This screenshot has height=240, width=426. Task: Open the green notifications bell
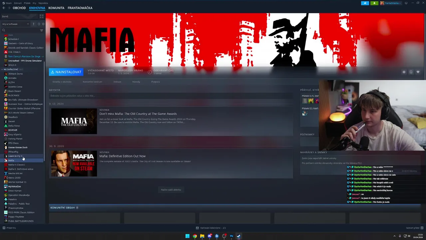coord(374,3)
